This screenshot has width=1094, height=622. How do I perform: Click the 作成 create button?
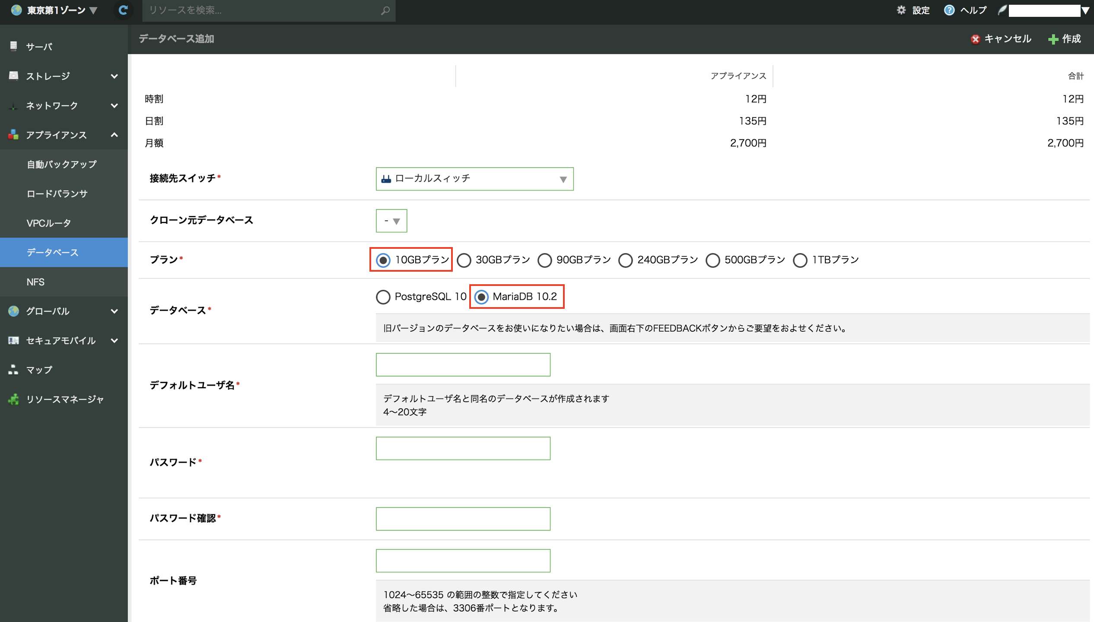(x=1065, y=39)
